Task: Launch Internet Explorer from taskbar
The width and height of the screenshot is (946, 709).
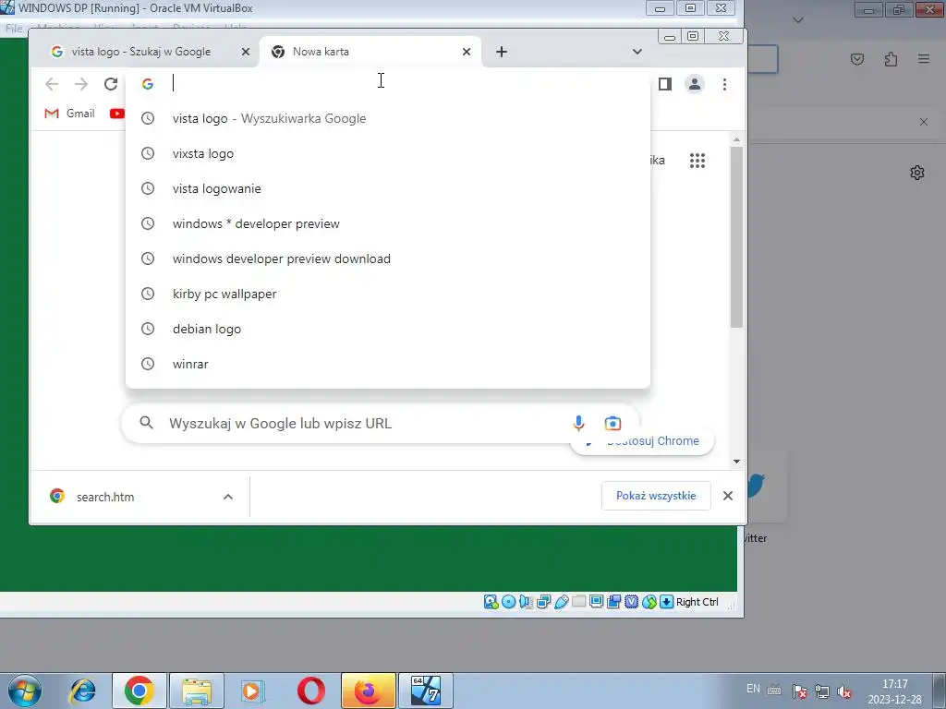Action: coord(82,691)
